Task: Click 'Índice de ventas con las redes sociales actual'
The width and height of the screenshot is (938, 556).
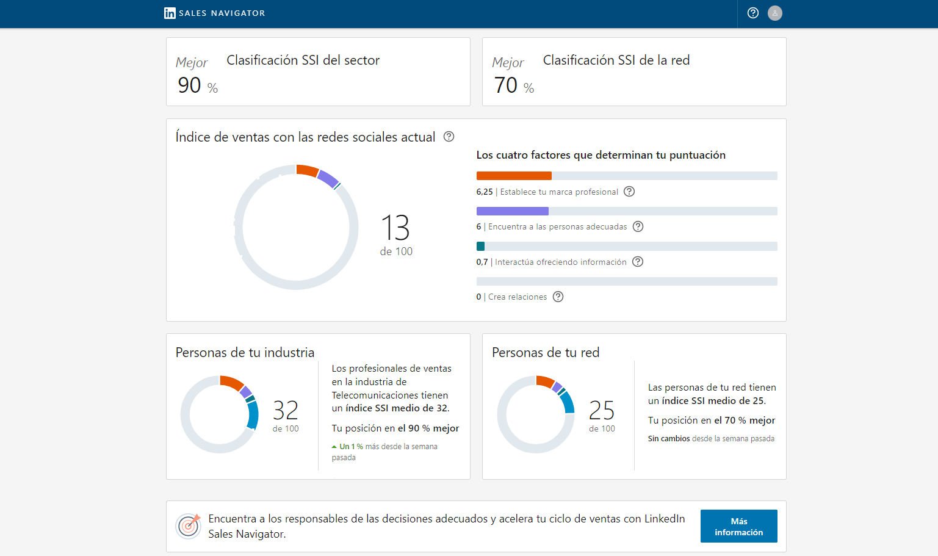Action: tap(306, 137)
